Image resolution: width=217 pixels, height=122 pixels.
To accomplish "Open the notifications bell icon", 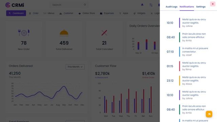I will tap(142, 5).
